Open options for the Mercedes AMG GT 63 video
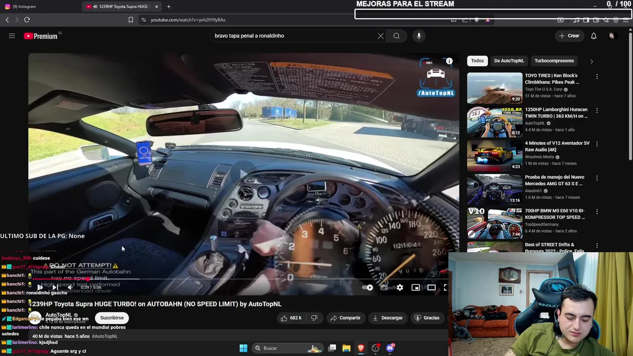Viewport: 633px width, 356px height. 597,178
